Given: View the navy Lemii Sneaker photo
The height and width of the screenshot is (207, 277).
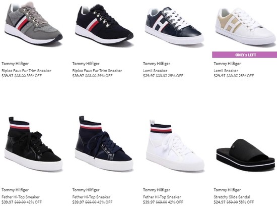Looking at the screenshot, I should [x=174, y=26].
